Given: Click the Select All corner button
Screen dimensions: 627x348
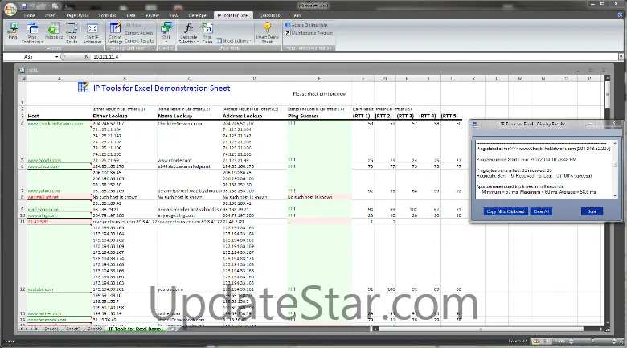Looking at the screenshot, I should [x=23, y=79].
